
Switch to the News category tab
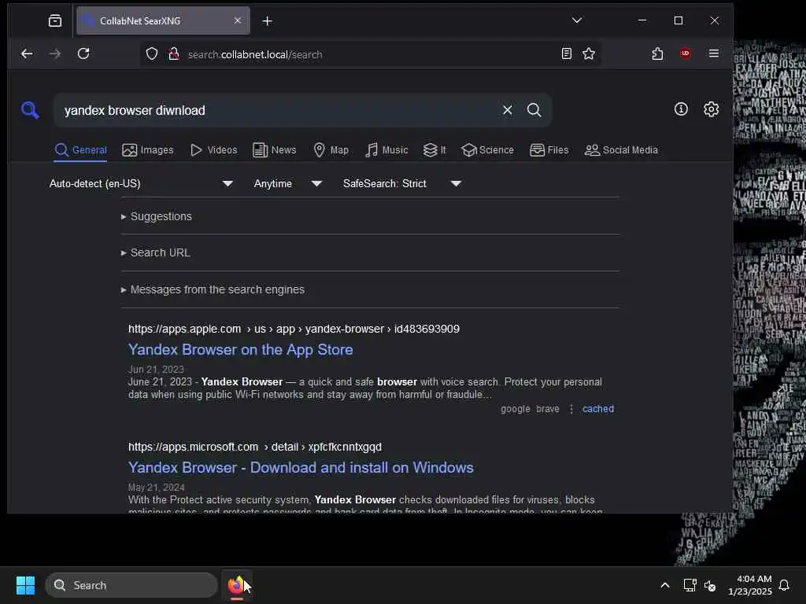tap(275, 150)
